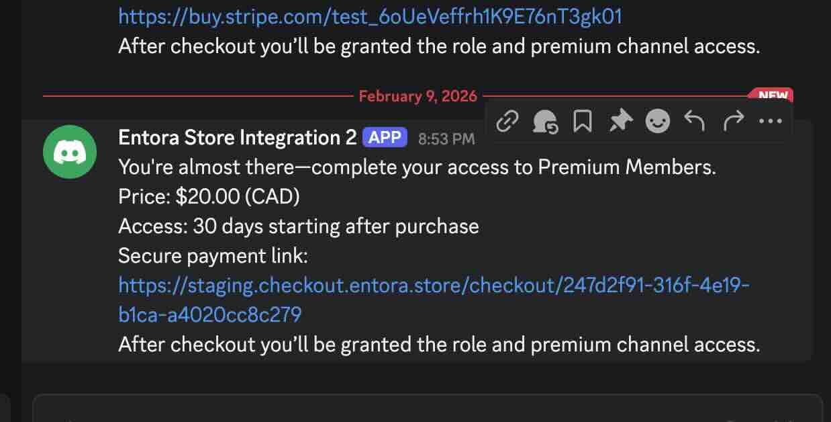Copy the message link using the chain icon

[508, 121]
